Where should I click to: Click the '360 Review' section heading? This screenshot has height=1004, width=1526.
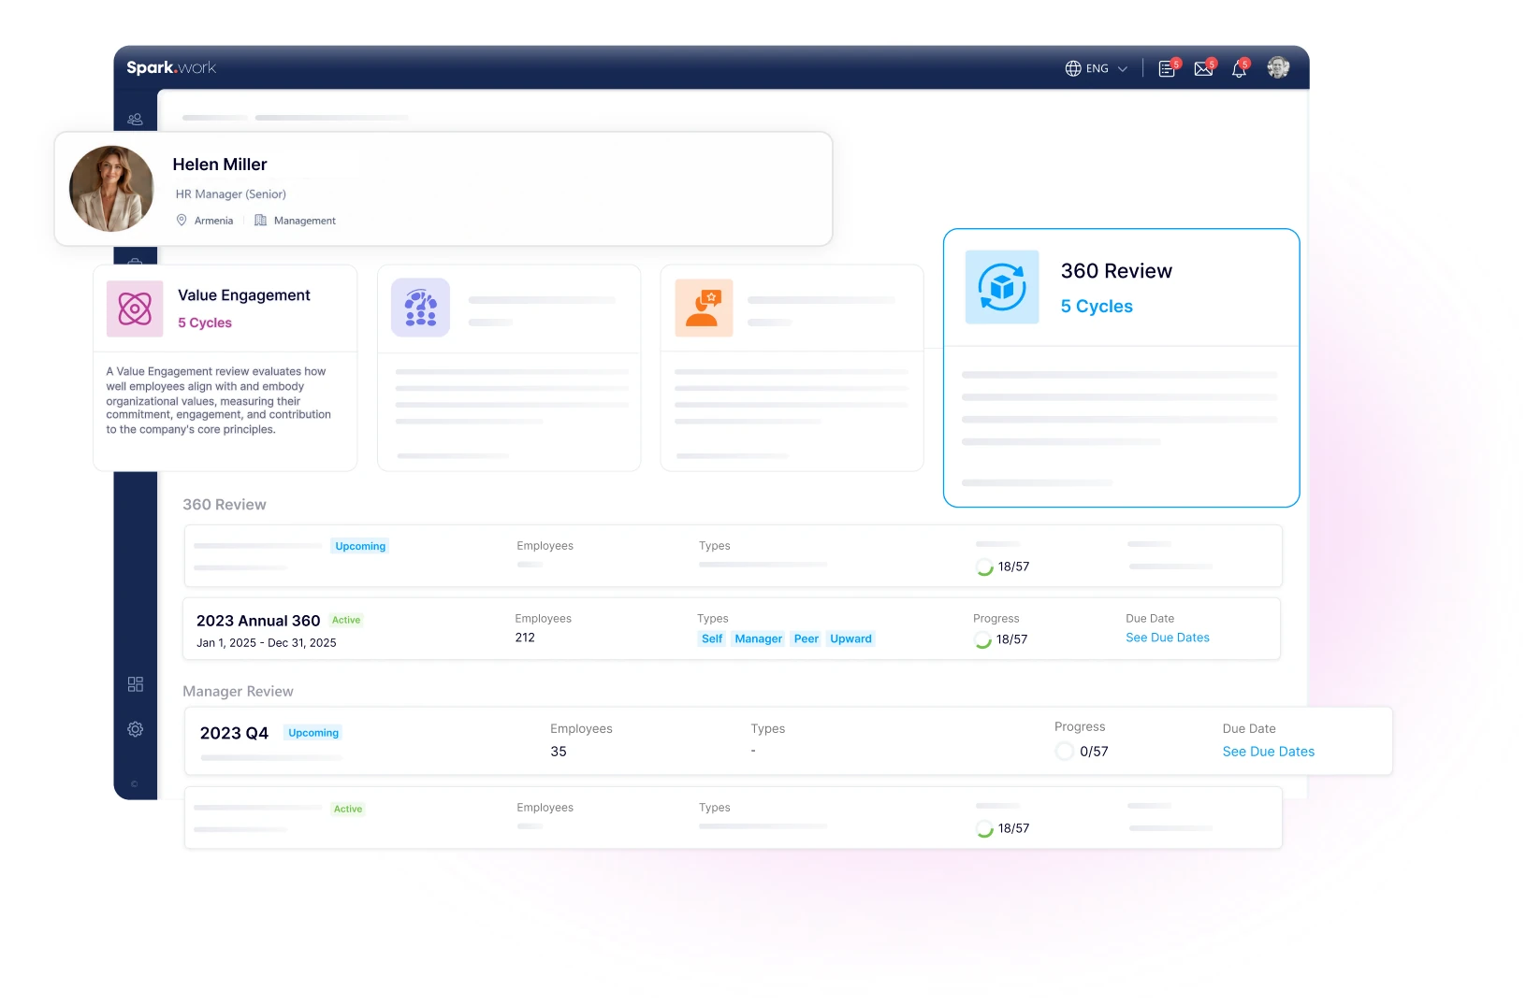225,505
